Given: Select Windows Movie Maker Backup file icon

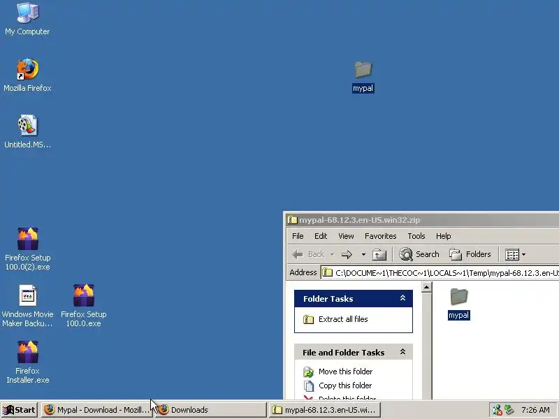Looking at the screenshot, I should [27, 306].
